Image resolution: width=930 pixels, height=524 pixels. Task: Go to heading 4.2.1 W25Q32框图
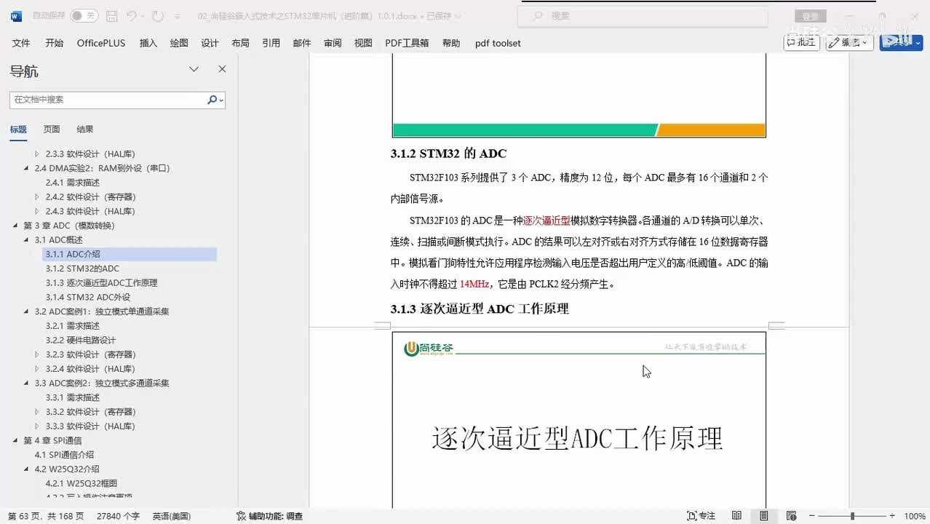82,483
